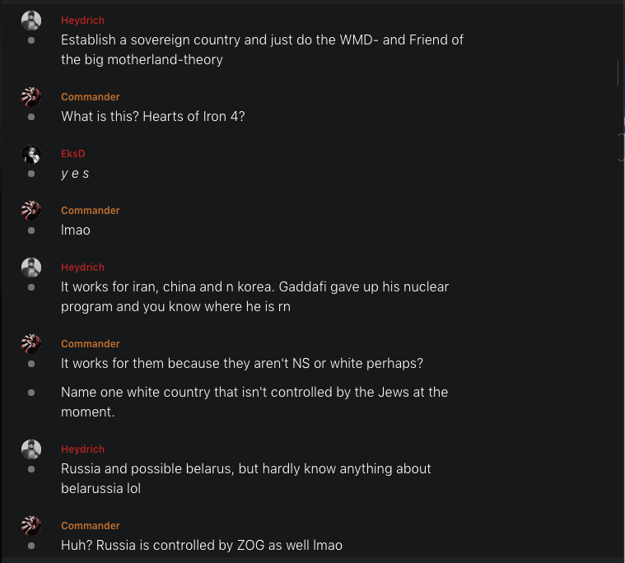
Task: Select the "What is this? Hearts of Iron 4?" message
Action: (x=153, y=117)
